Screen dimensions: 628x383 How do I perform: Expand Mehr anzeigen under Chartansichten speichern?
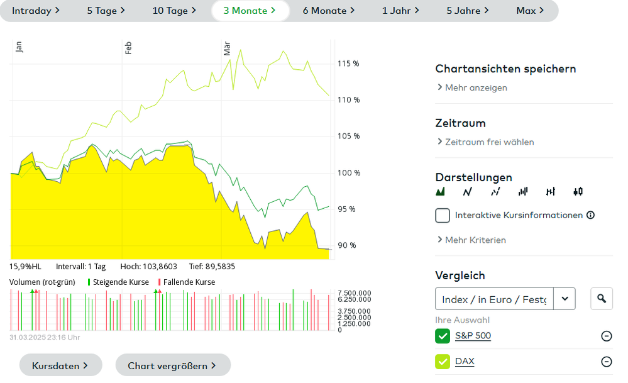point(472,88)
